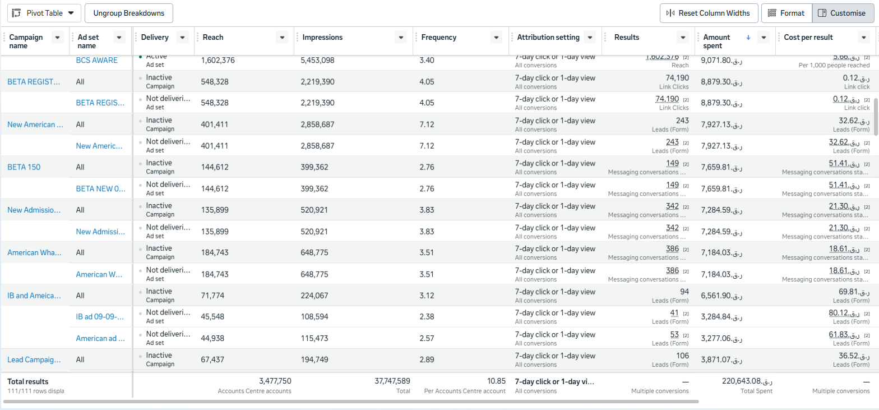Select the Results column header
879x410 pixels.
coord(627,38)
